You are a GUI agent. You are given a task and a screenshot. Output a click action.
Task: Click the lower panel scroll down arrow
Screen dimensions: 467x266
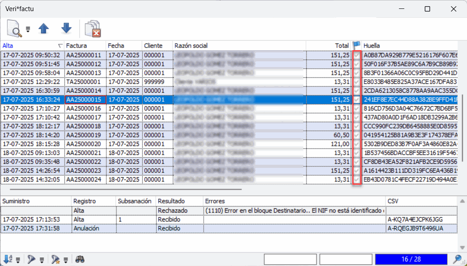[462, 248]
